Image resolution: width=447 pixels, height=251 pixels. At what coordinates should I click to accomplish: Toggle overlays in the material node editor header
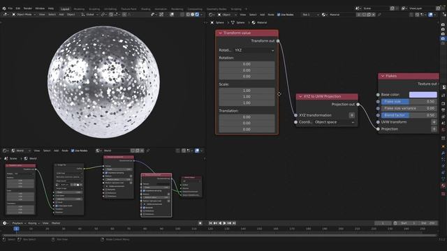click(431, 15)
